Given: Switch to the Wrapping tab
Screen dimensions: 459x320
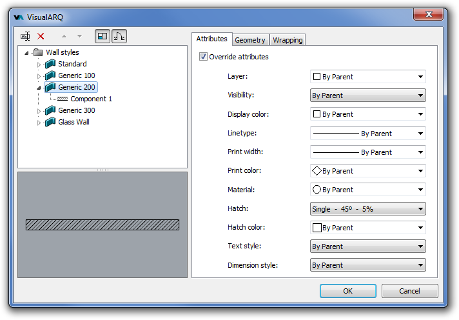Looking at the screenshot, I should pos(288,40).
